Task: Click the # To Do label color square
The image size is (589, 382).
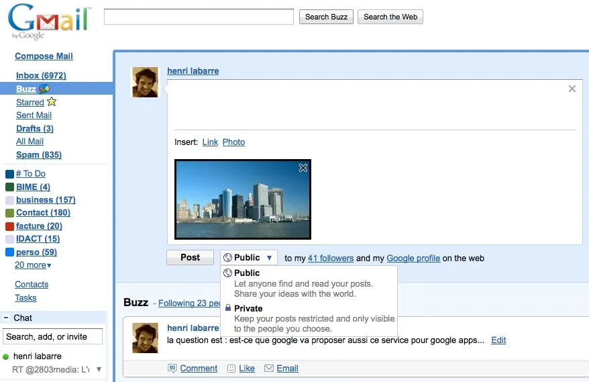Action: click(10, 174)
